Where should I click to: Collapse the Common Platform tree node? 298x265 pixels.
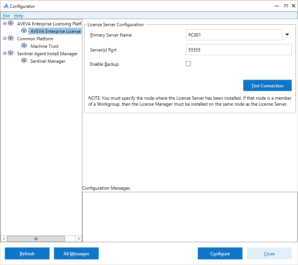(x=5, y=38)
